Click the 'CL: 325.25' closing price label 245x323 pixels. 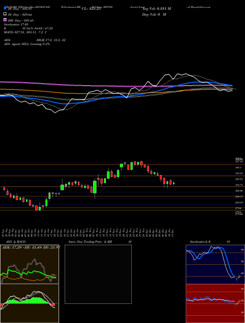(x=91, y=9)
